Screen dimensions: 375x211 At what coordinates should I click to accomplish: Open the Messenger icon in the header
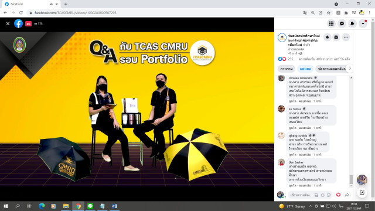coord(342,23)
